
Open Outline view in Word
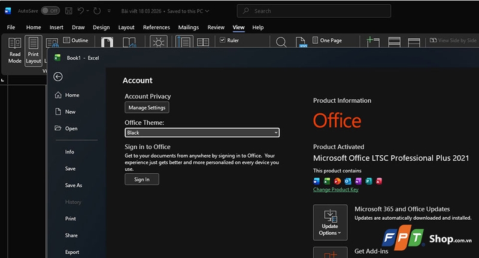click(76, 40)
